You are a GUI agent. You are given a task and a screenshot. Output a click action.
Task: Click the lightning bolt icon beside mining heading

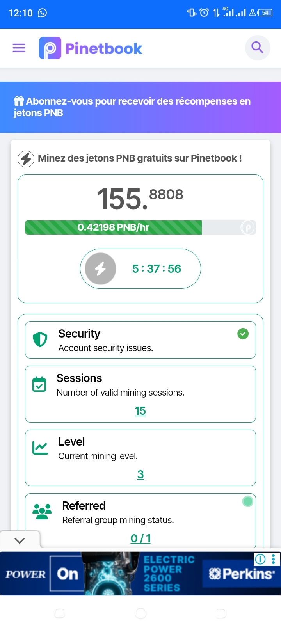click(26, 159)
